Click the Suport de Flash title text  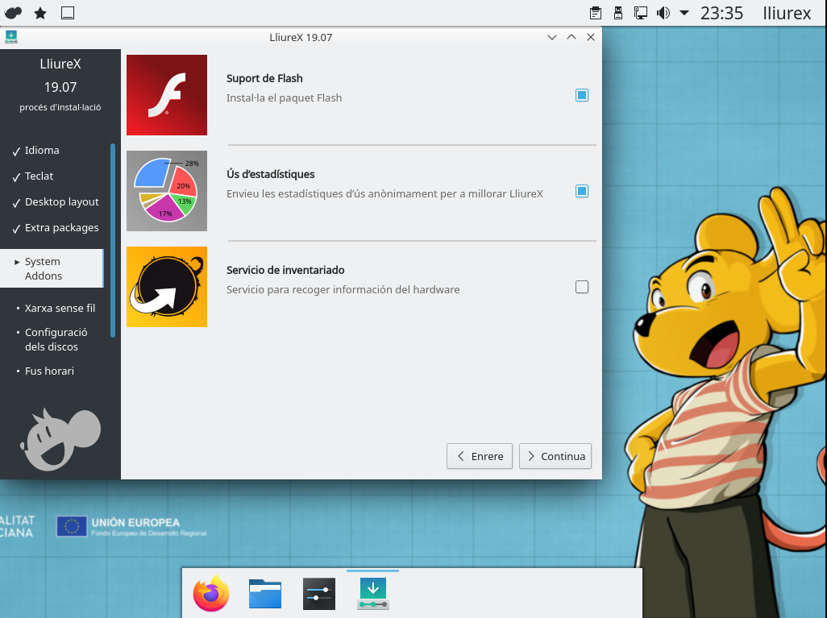[264, 79]
